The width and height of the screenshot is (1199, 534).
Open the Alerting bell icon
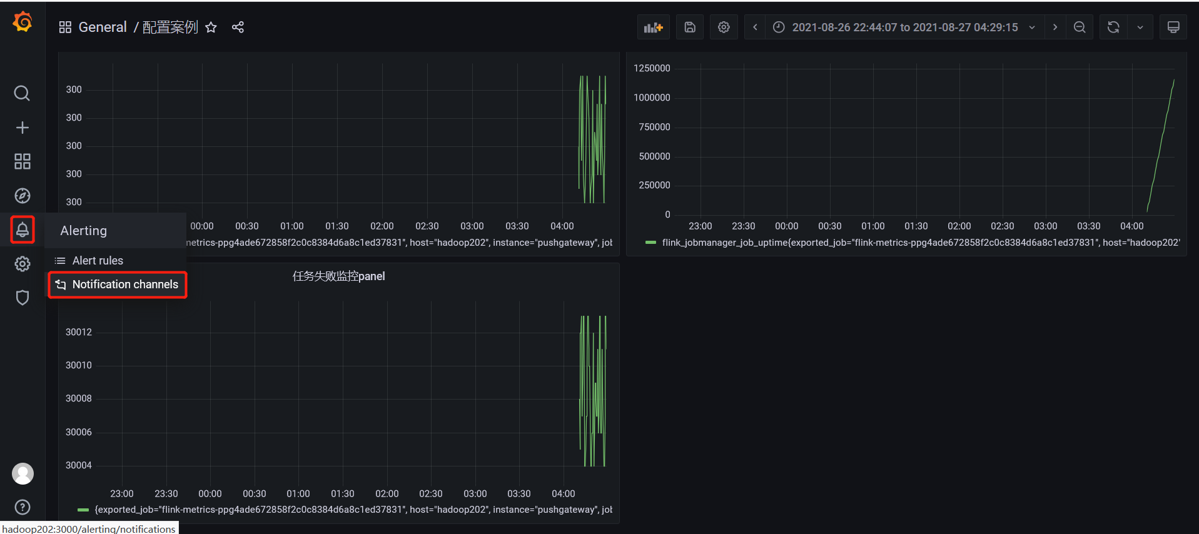click(22, 229)
